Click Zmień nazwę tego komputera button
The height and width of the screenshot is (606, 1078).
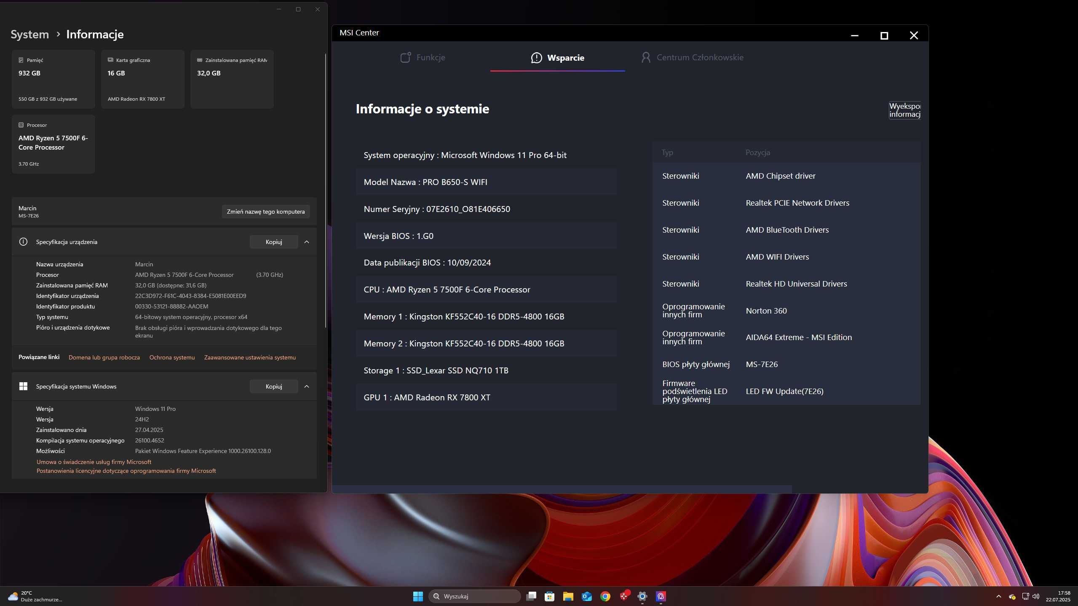point(266,212)
